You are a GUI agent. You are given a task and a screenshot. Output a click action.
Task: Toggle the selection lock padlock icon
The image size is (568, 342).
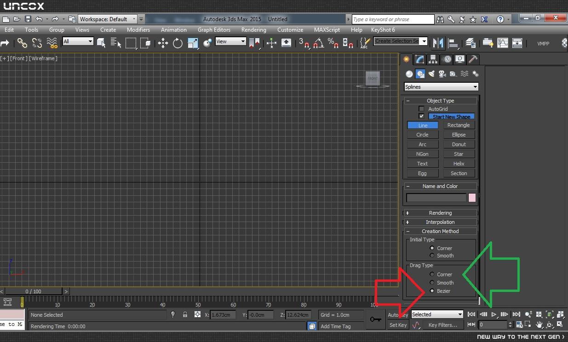(185, 314)
